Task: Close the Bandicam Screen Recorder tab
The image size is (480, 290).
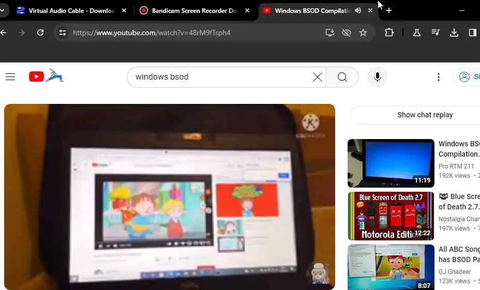Action: pos(247,11)
